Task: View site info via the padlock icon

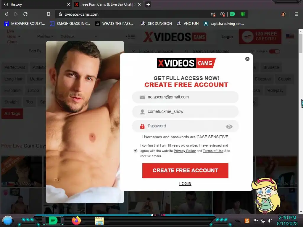Action: (x=60, y=14)
